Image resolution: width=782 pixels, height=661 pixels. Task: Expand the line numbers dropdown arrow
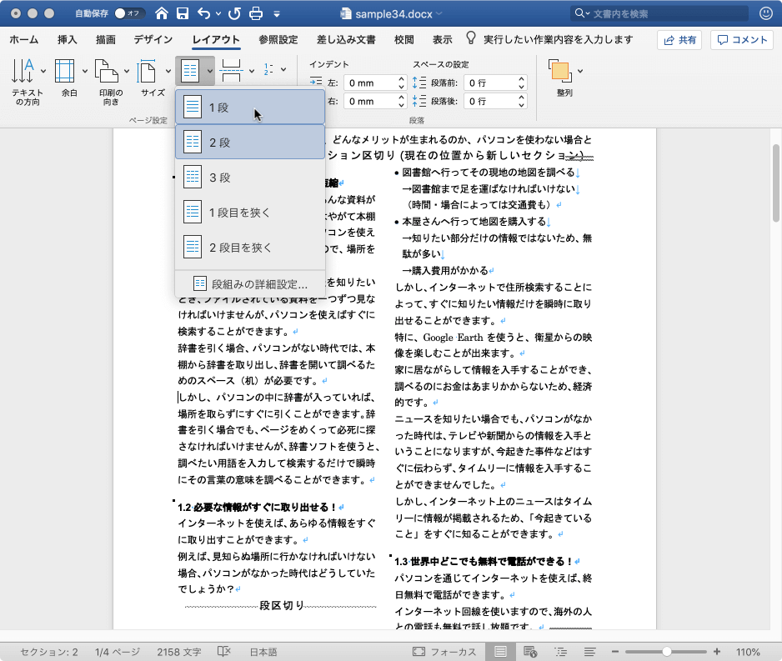(283, 70)
